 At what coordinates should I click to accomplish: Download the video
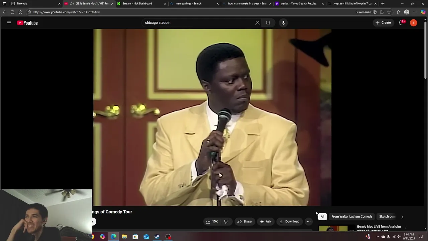click(290, 222)
